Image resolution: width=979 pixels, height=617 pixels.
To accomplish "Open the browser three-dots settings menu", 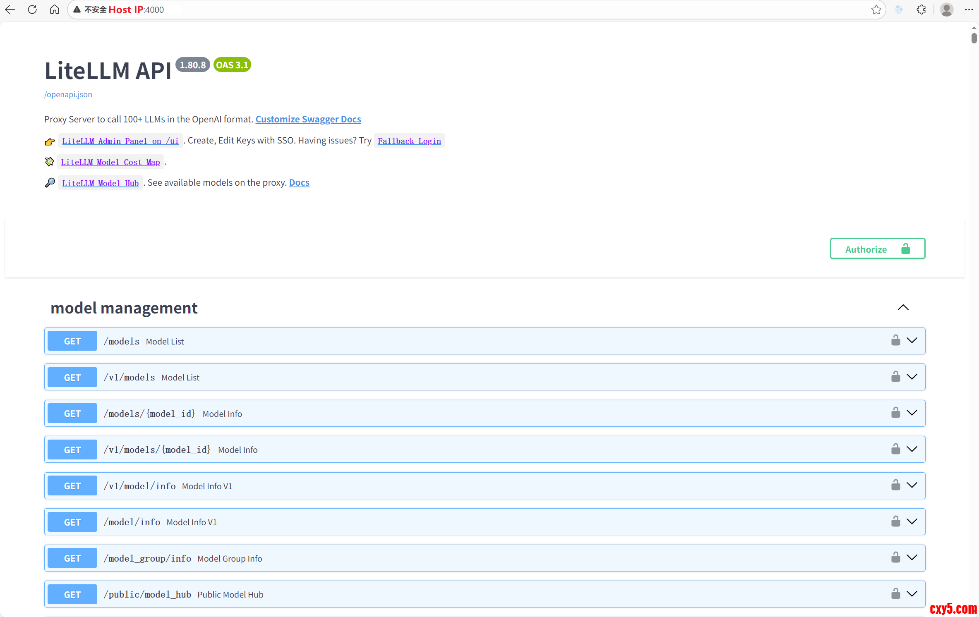I will (x=969, y=10).
